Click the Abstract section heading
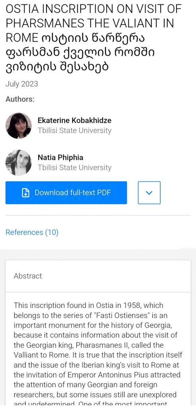The width and height of the screenshot is (196, 407). pos(28,276)
